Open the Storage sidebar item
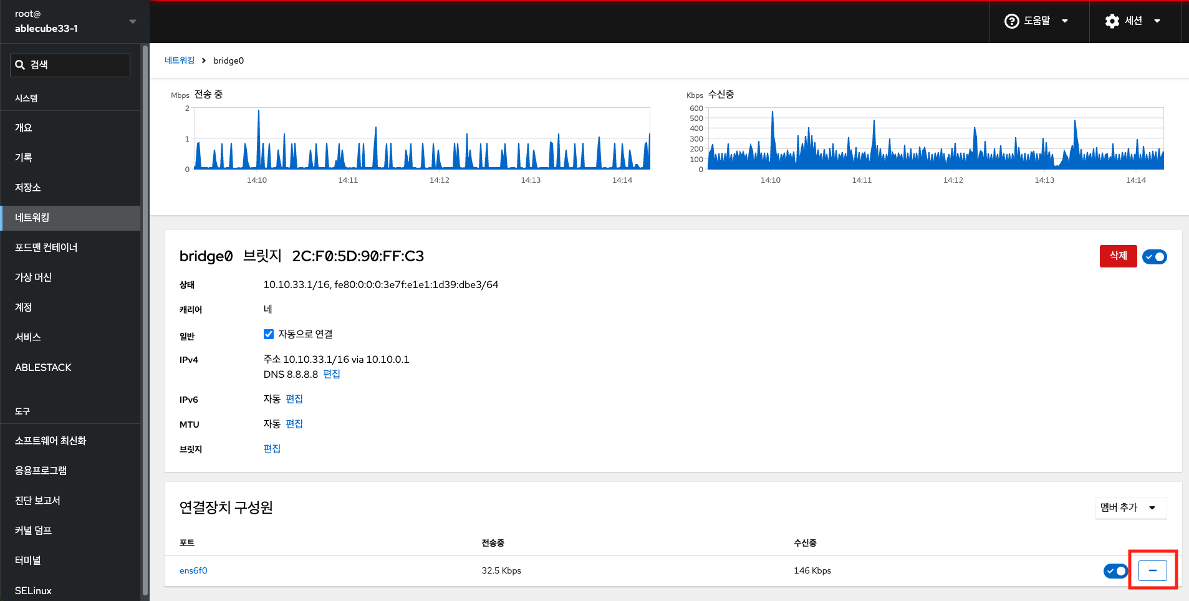The width and height of the screenshot is (1189, 601). [x=28, y=188]
